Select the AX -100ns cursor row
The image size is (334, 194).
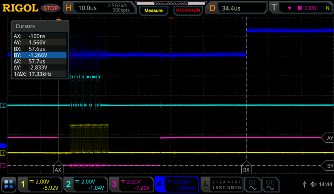click(40, 36)
